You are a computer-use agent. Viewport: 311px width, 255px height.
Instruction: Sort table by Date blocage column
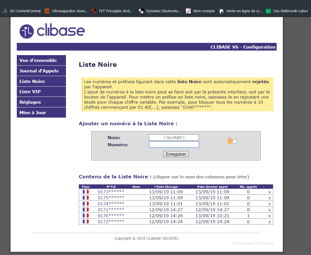pyautogui.click(x=166, y=187)
